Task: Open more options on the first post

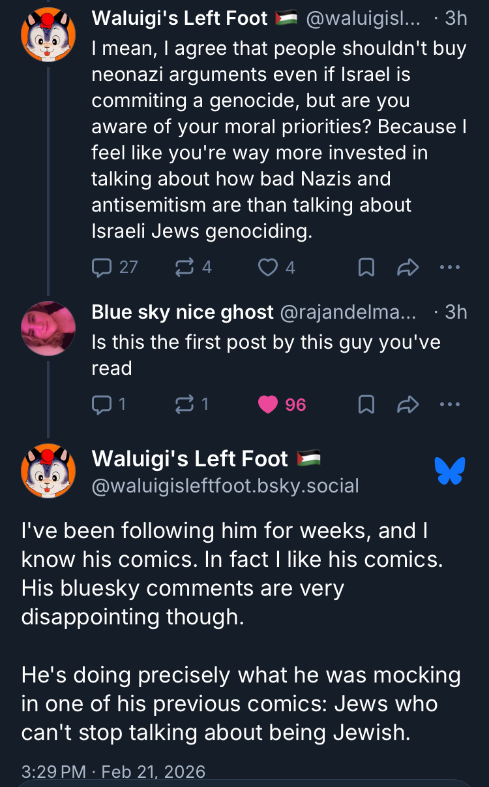Action: pyautogui.click(x=450, y=266)
